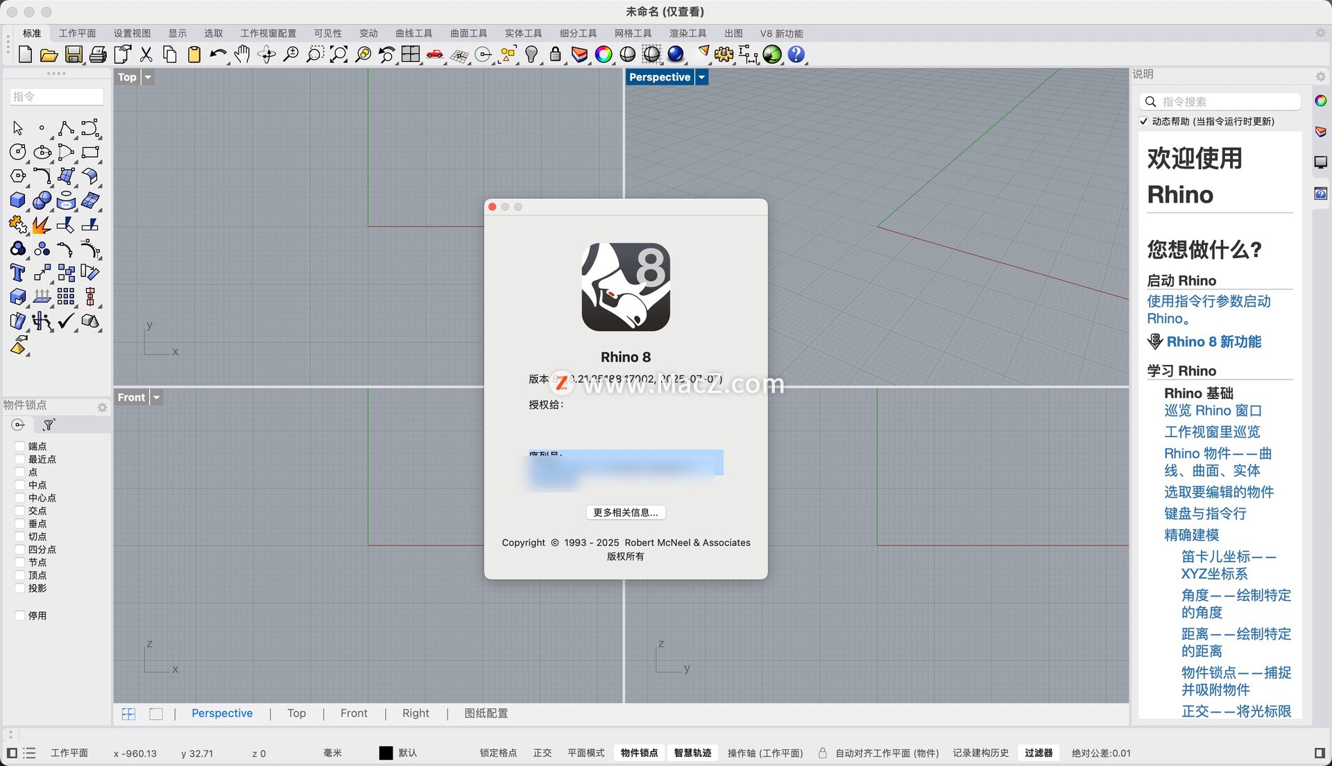The width and height of the screenshot is (1332, 766).
Task: Open the 工作平面 toolbar tab
Action: point(77,33)
